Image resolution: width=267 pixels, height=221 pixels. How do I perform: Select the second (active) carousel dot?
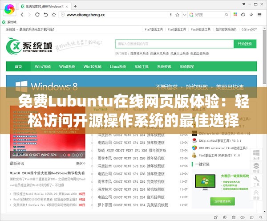[69, 155]
